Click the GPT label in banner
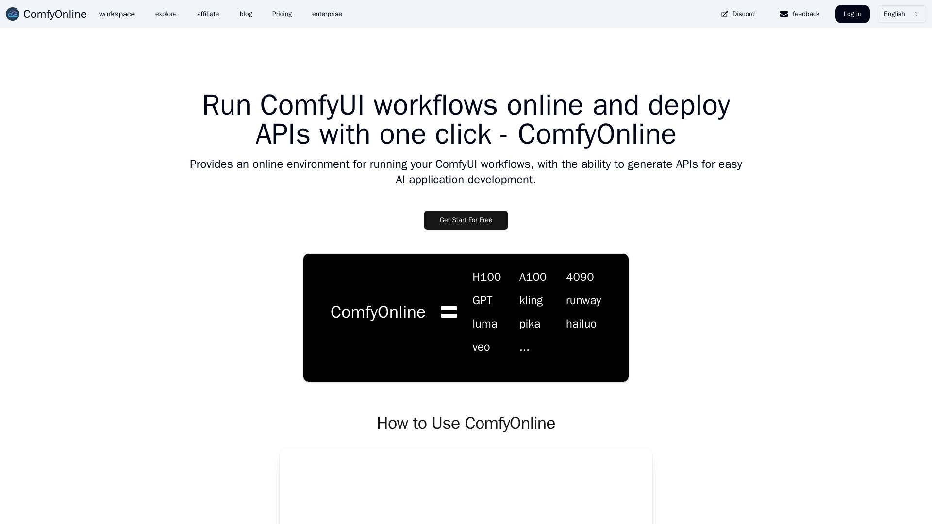932x524 pixels. (x=483, y=300)
